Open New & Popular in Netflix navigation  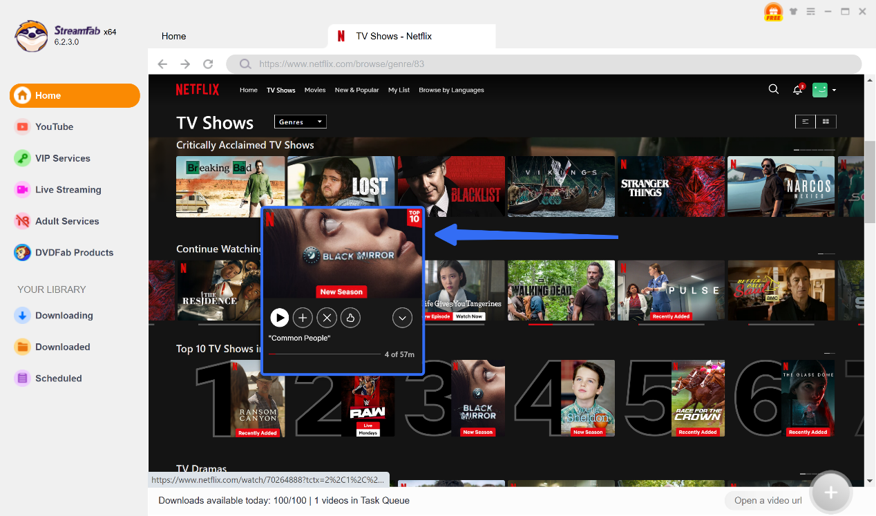click(x=356, y=90)
